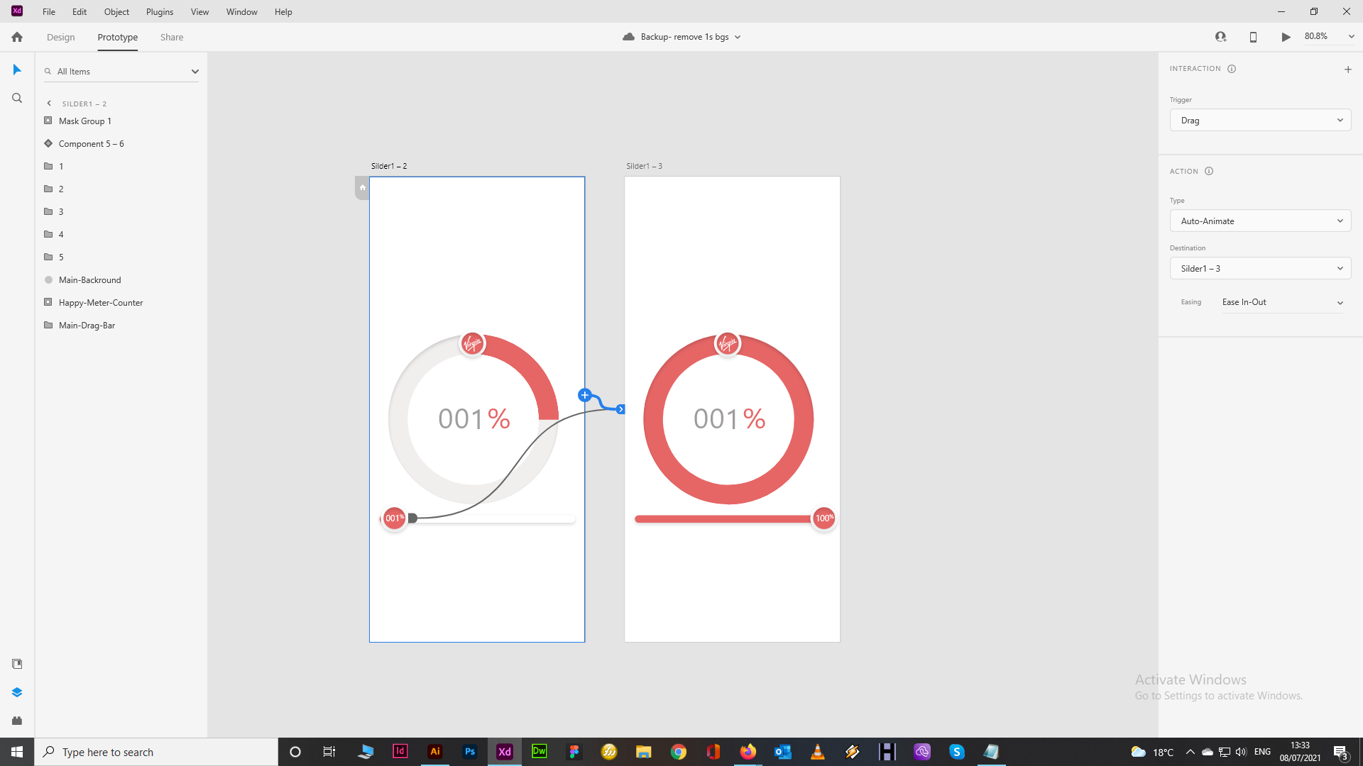
Task: Select the pointer tool in left toolbar
Action: pos(17,70)
